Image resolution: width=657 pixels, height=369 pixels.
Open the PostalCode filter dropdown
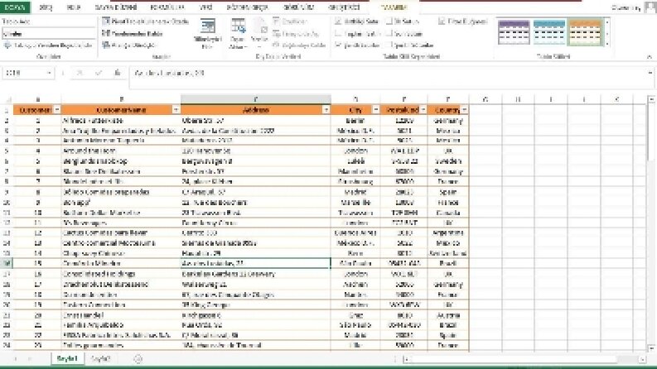pos(423,110)
